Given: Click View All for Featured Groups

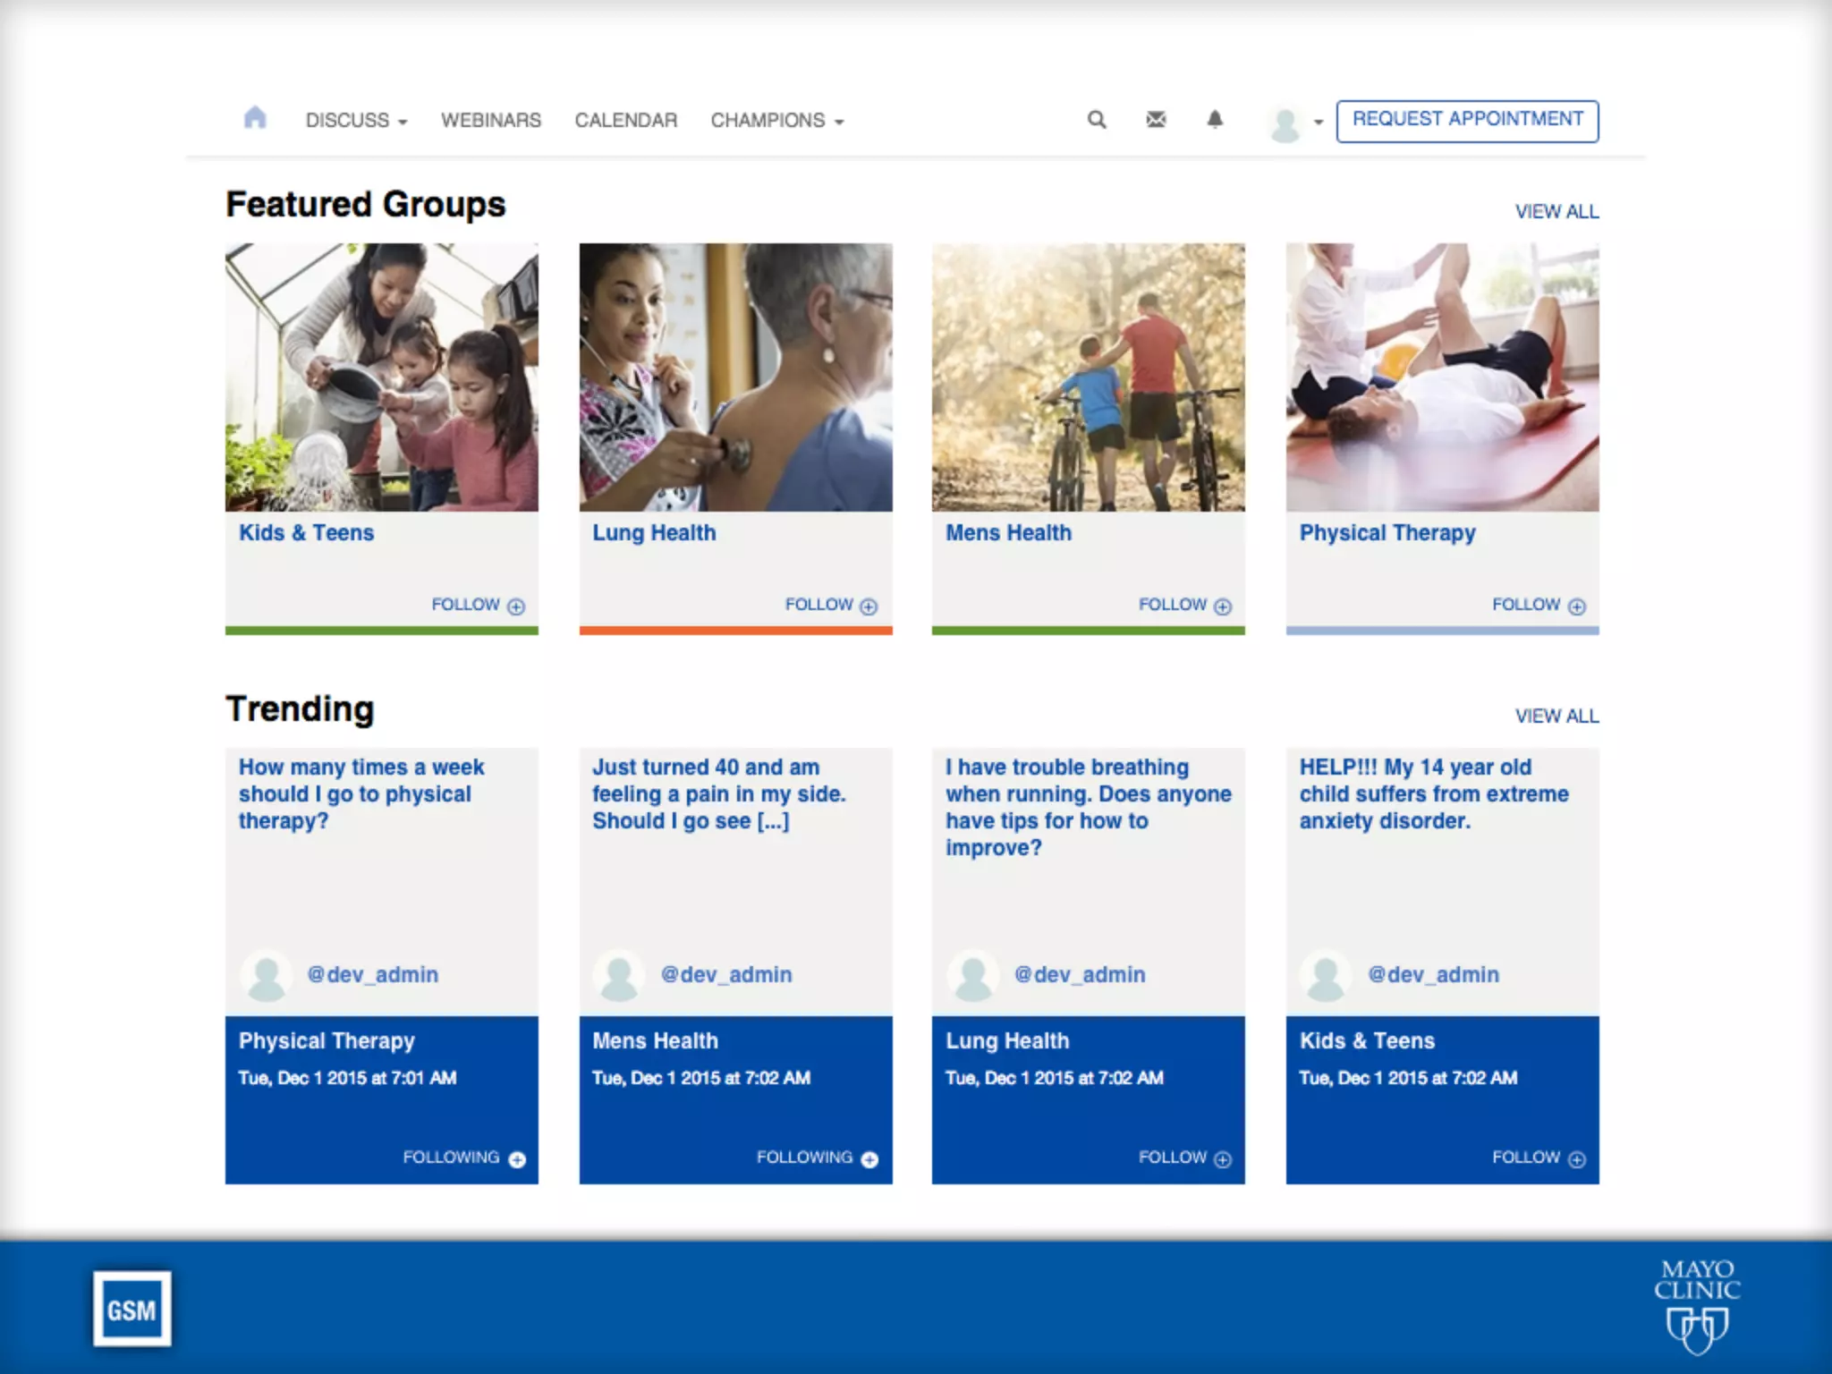Looking at the screenshot, I should pyautogui.click(x=1556, y=212).
